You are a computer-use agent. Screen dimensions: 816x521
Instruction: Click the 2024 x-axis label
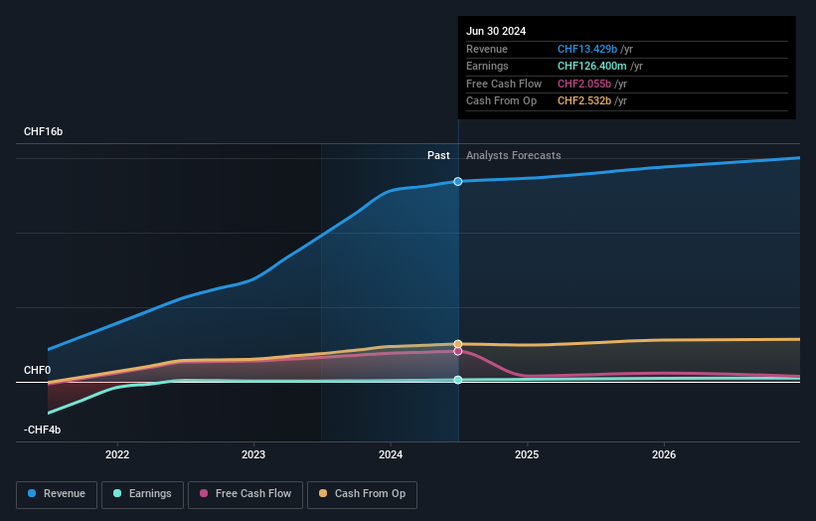[391, 454]
